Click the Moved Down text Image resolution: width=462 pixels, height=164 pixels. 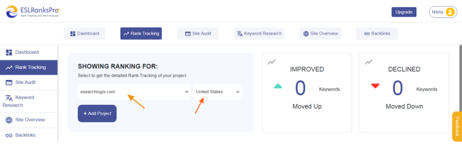click(404, 107)
